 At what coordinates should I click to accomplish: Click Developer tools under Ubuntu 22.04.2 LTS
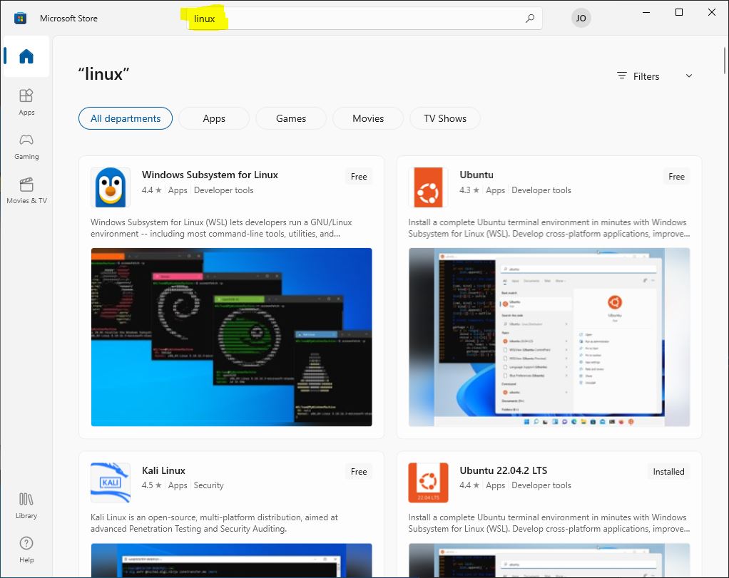(541, 485)
